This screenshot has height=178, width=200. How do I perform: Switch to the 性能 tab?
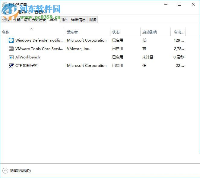click(x=17, y=20)
